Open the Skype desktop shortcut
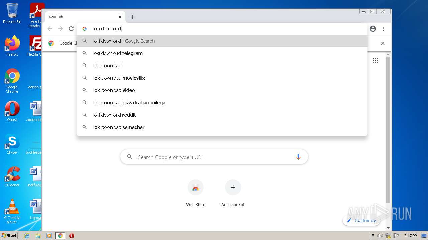 (x=12, y=144)
